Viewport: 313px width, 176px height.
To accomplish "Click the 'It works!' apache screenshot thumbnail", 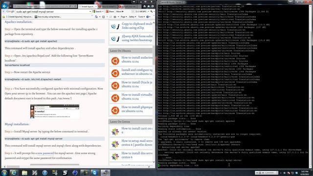I will [x=55, y=111].
